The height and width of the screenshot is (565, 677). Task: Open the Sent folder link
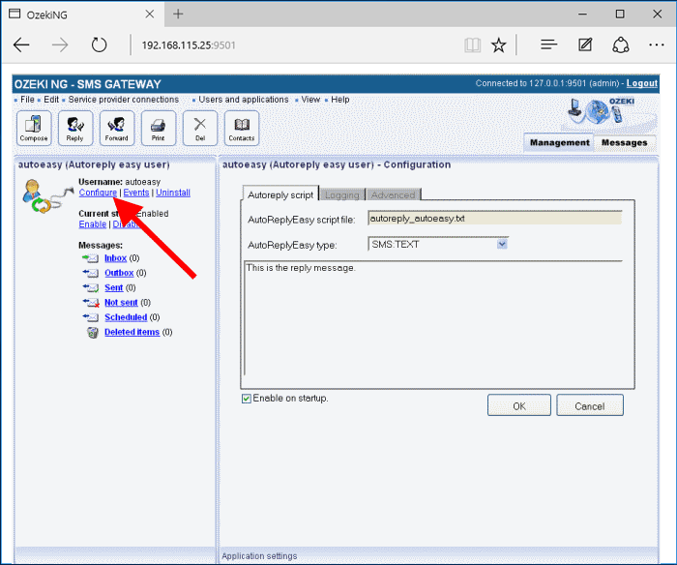coord(113,287)
